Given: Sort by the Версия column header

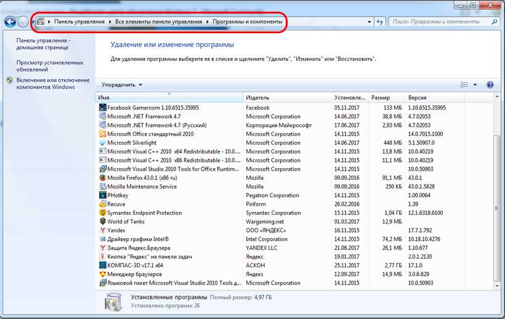Looking at the screenshot, I should (435, 97).
